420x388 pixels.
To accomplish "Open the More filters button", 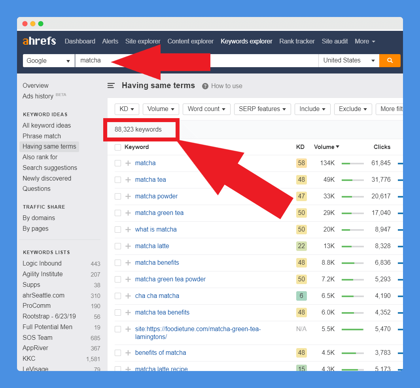I will [389, 109].
